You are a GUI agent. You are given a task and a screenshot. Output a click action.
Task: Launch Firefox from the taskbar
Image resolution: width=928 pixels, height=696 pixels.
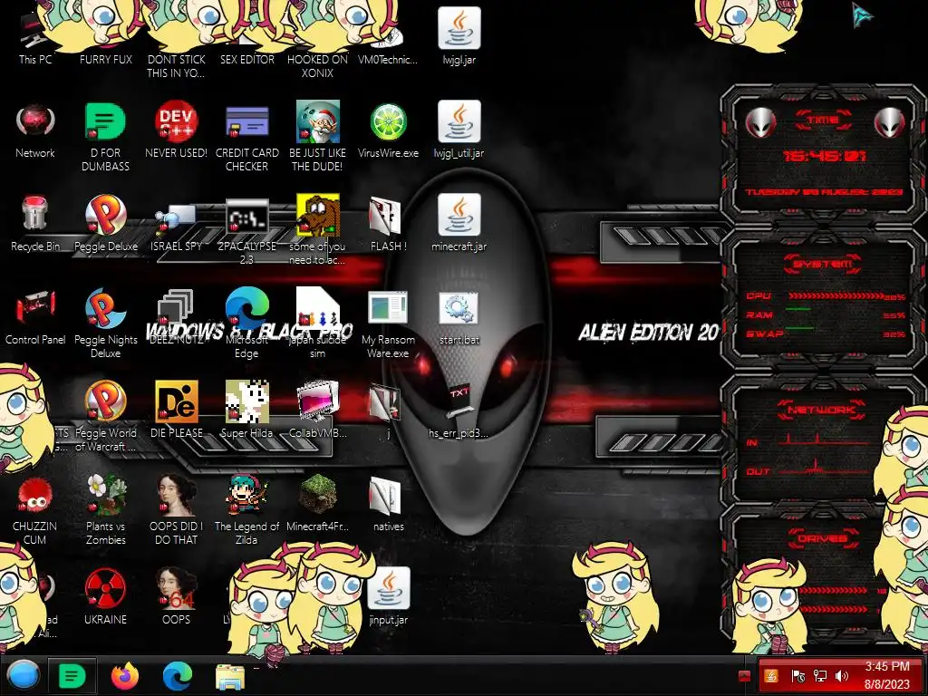click(125, 676)
